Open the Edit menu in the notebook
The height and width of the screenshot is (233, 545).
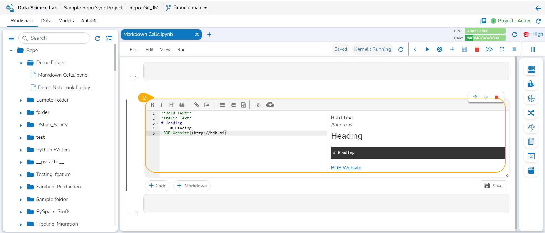[149, 50]
